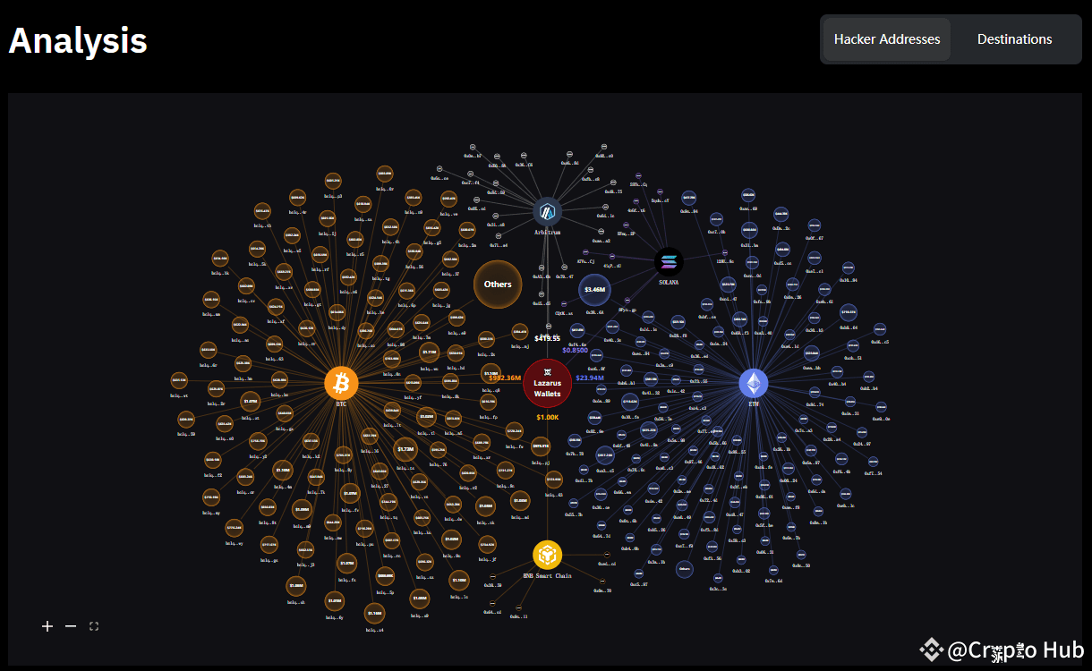Click the $419.55 edge amount label
Viewport: 1092px width, 671px height.
(x=547, y=338)
